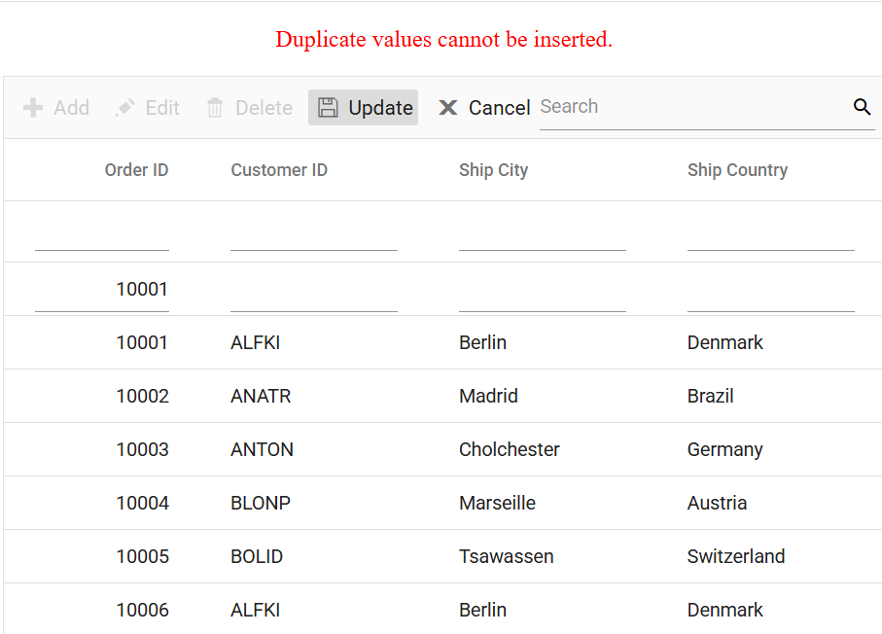The width and height of the screenshot is (882, 634).
Task: Select the row with ANATR customer
Action: (x=442, y=396)
